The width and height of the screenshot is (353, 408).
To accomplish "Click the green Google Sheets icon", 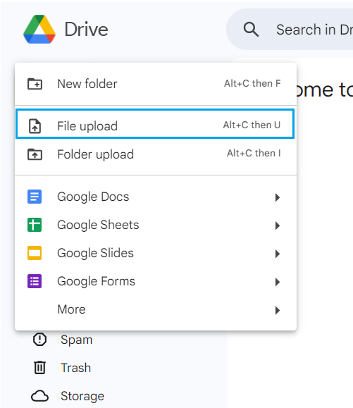I will point(35,225).
